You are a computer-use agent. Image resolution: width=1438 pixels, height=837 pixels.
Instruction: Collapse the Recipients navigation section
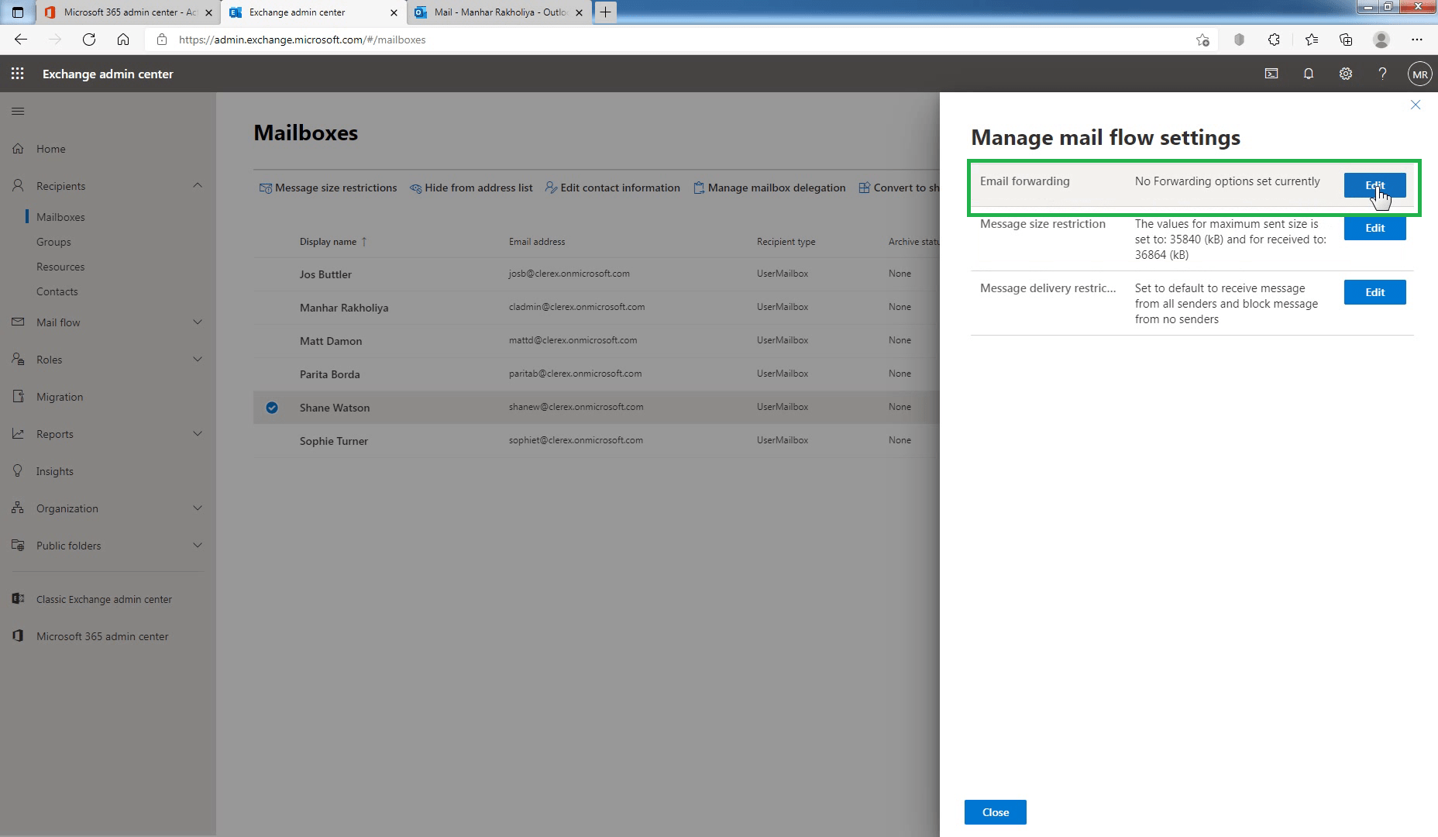click(198, 185)
